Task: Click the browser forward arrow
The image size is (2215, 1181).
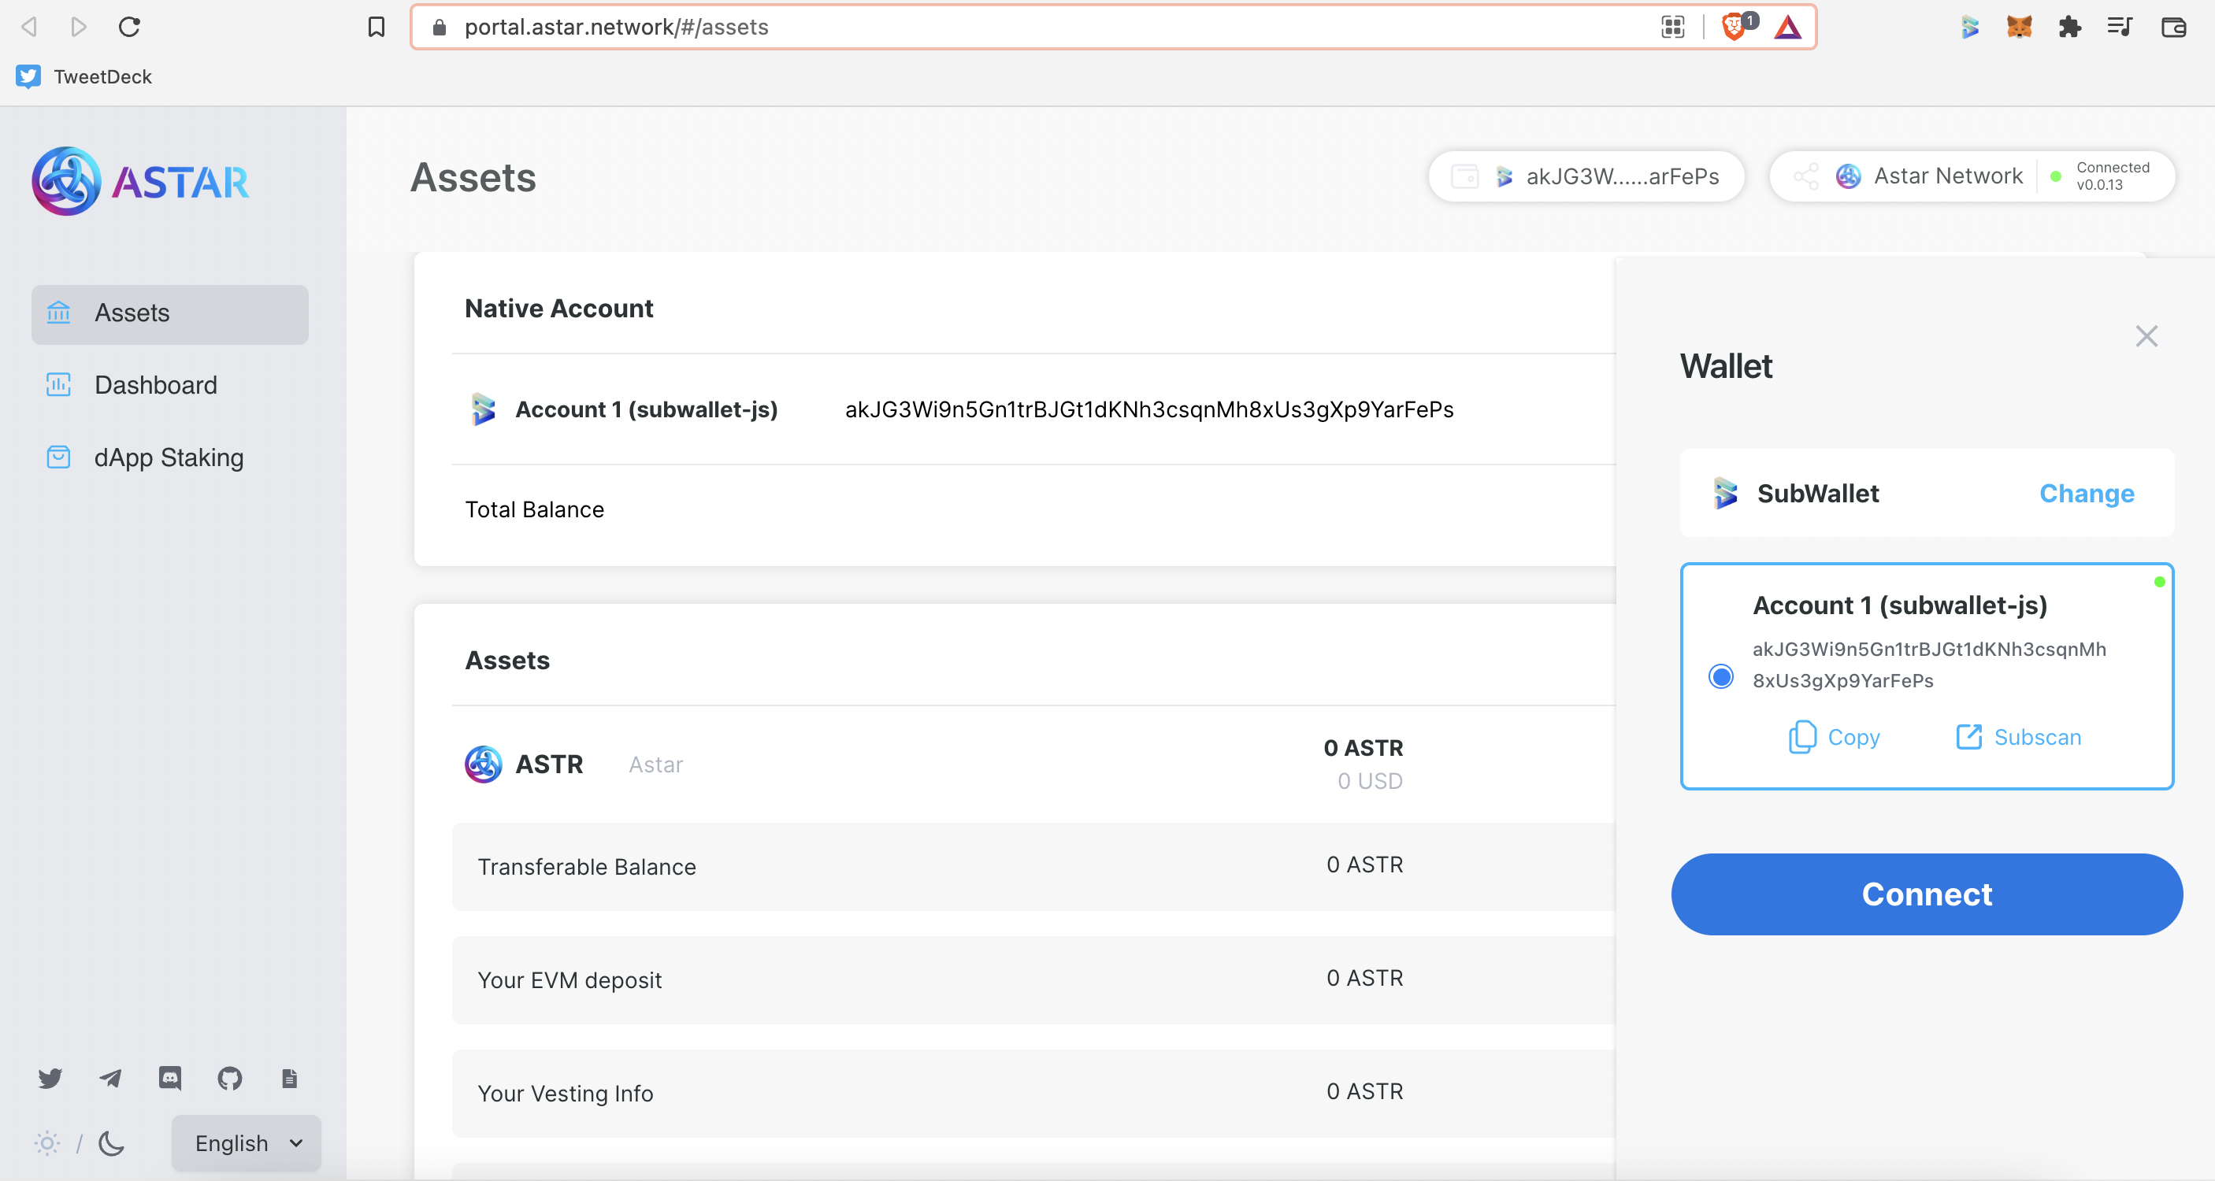Action: point(78,27)
